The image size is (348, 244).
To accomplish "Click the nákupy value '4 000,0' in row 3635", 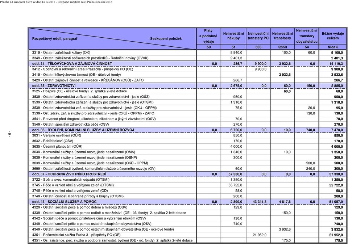I will coord(237,147).
